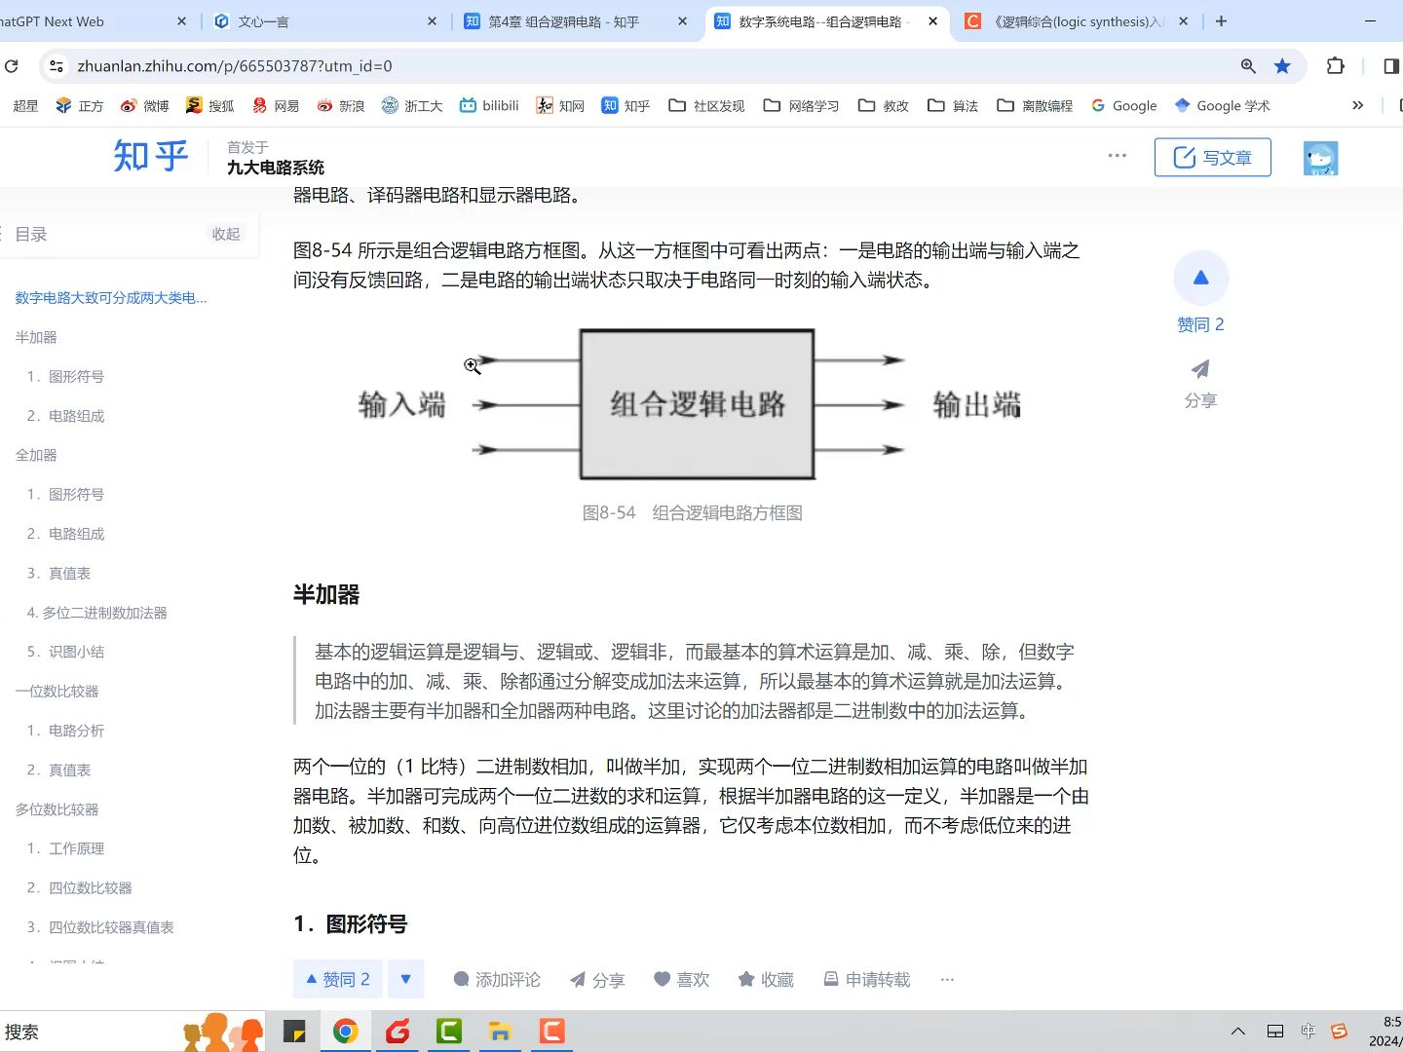Viewport: 1403px width, 1052px height.
Task: Go to 2. 四位数比较器 entry
Action: pyautogui.click(x=79, y=887)
